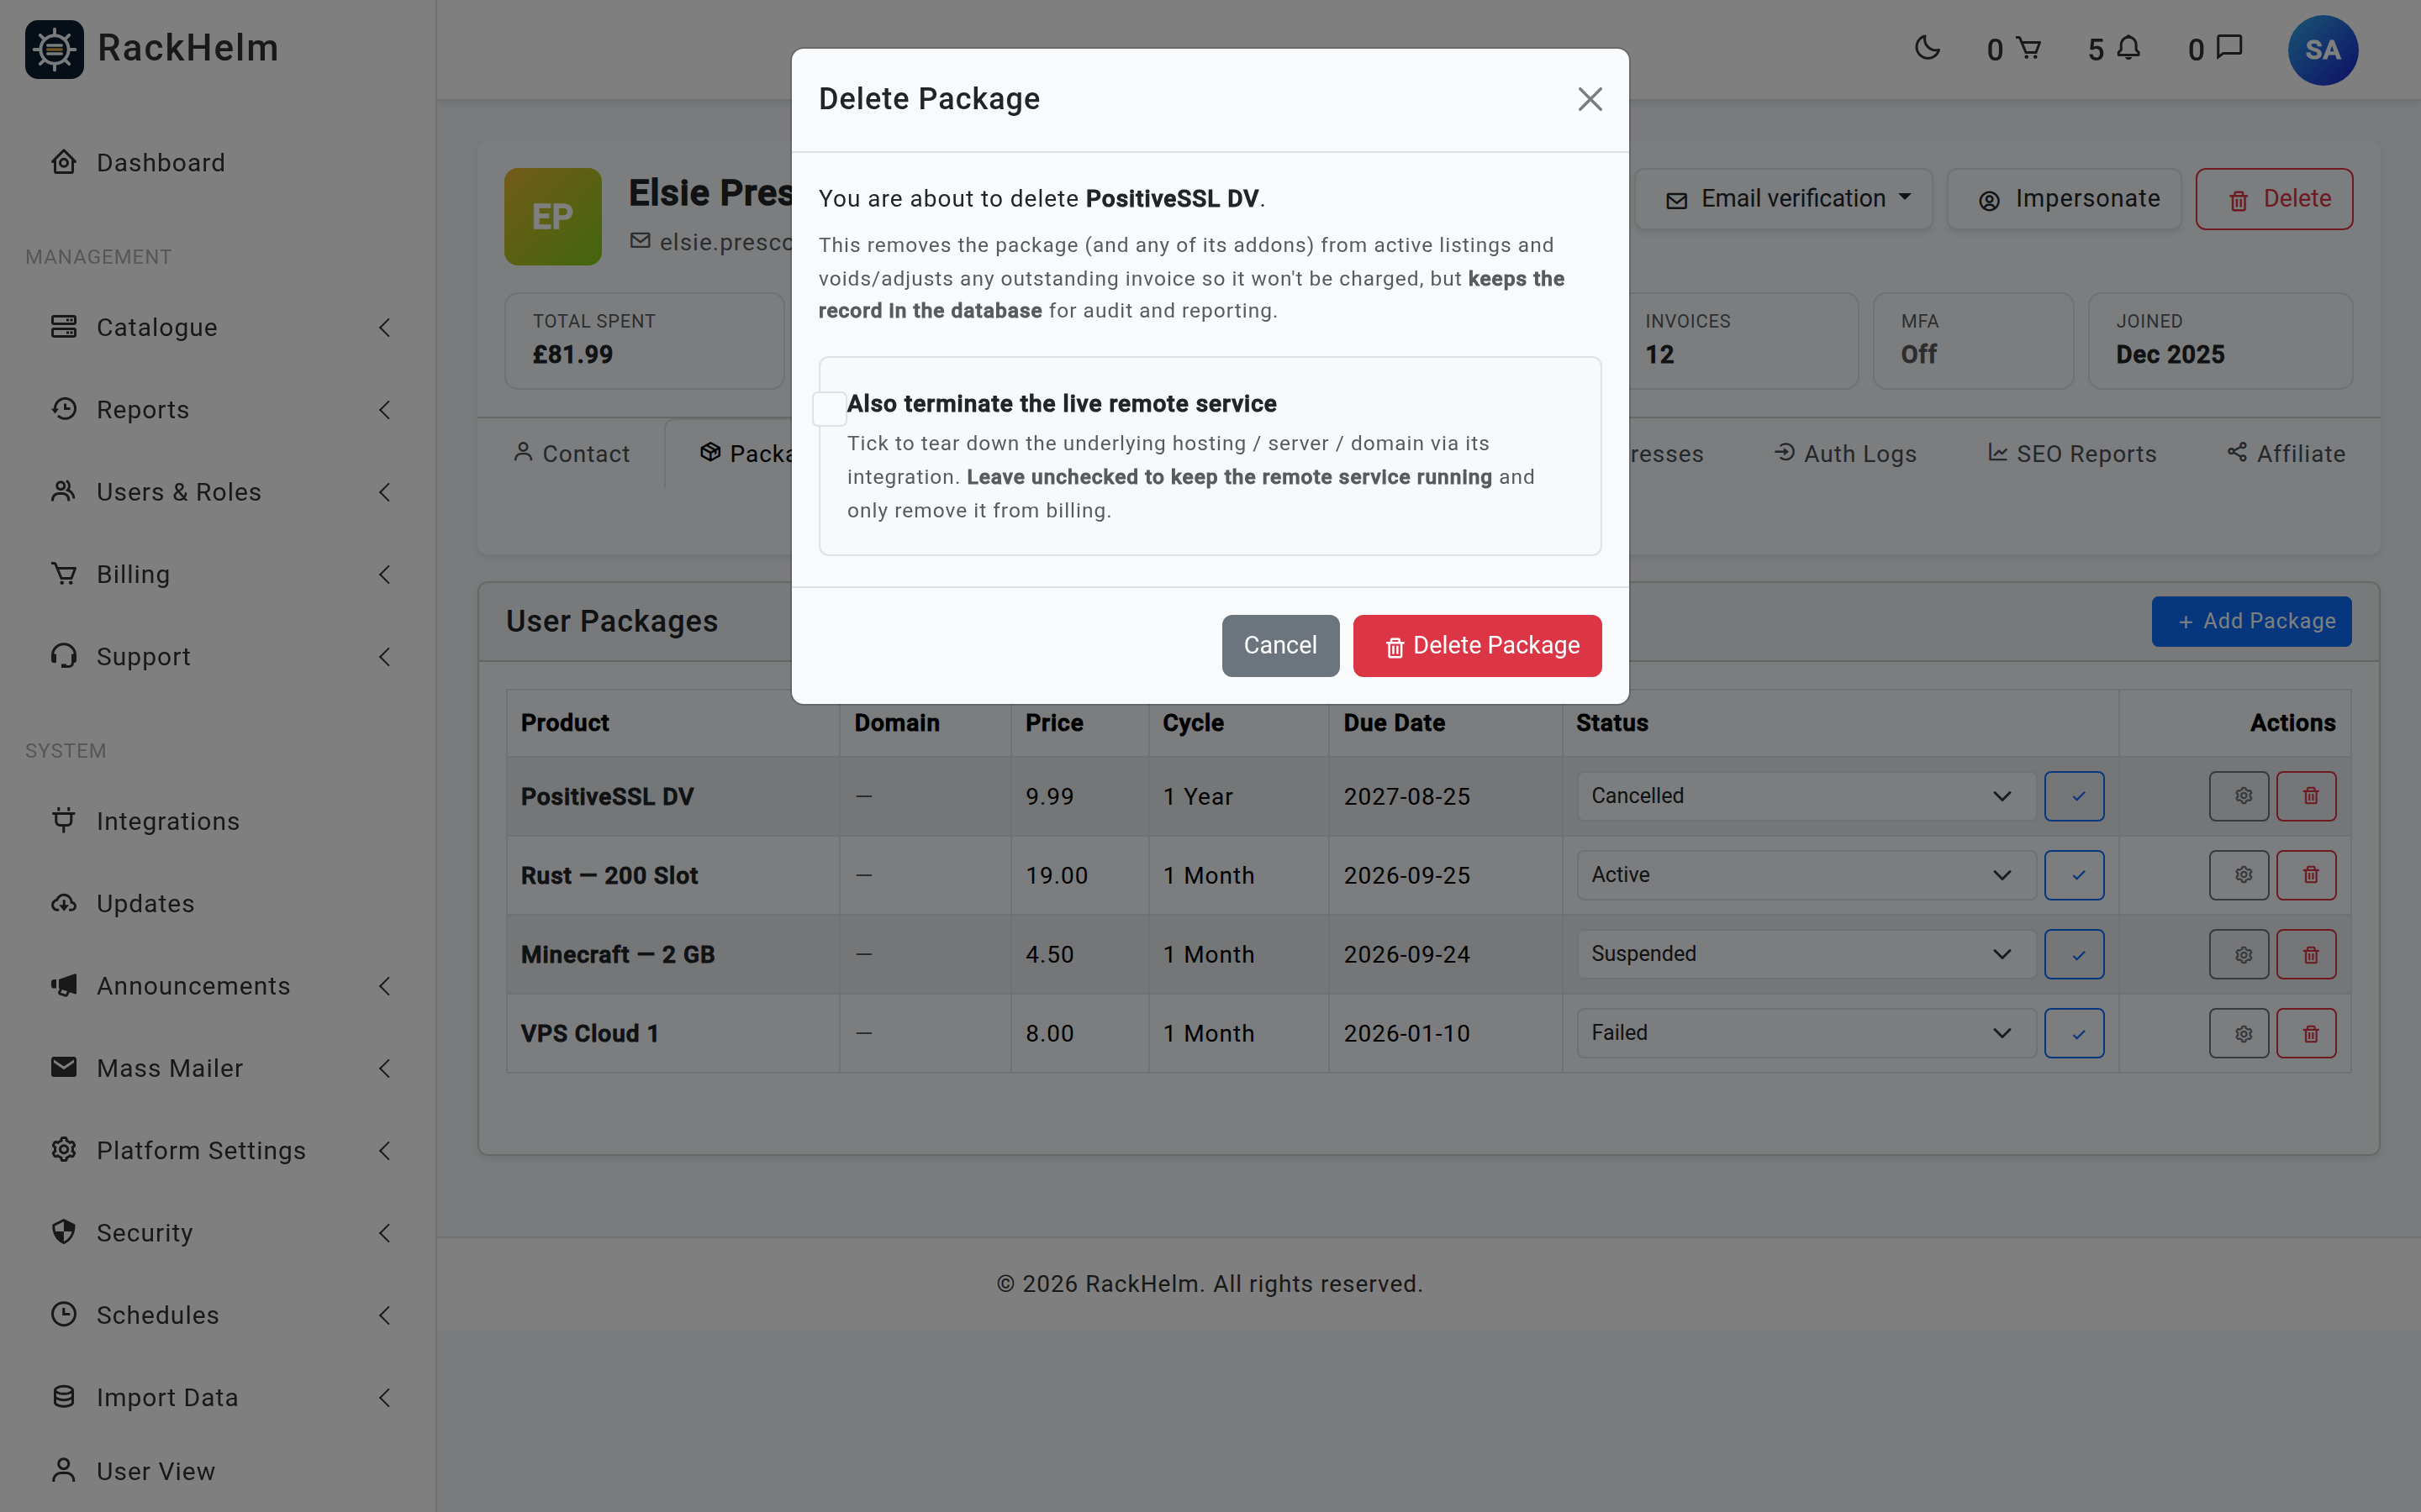Open gear settings for PositiveSSL DV
The width and height of the screenshot is (2421, 1512).
coord(2239,796)
